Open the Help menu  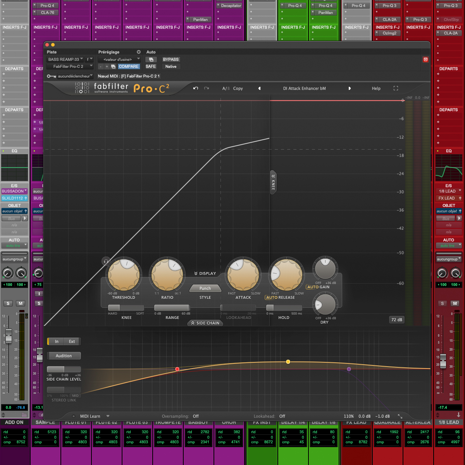click(x=376, y=88)
